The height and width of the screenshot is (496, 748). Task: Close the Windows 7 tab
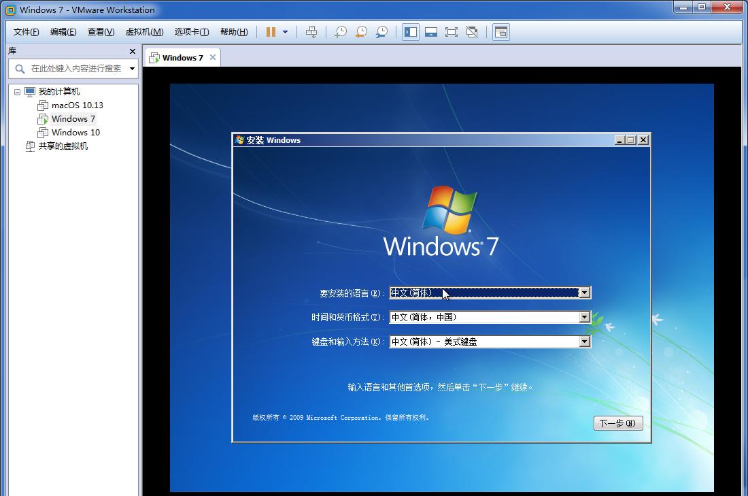coord(213,57)
